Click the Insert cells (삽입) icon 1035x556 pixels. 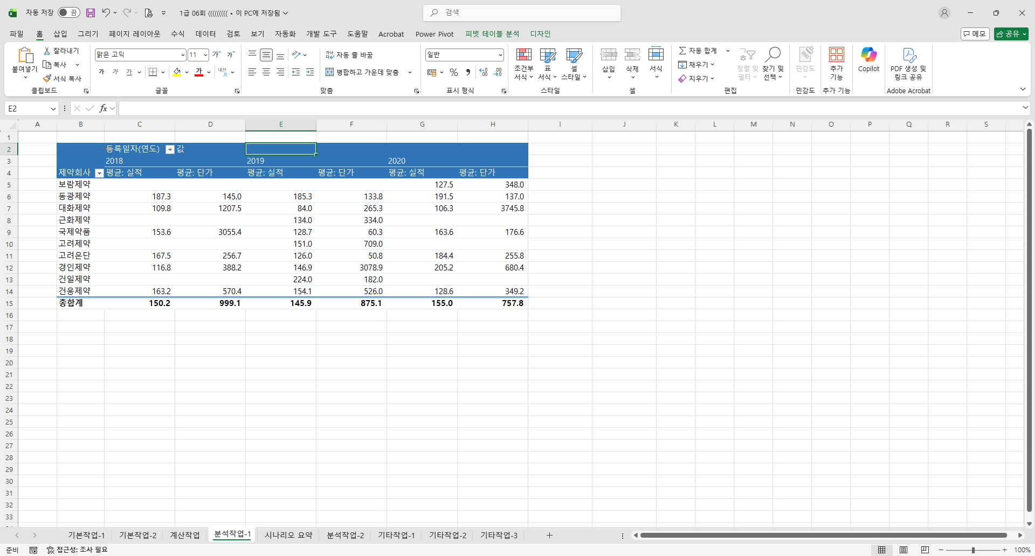pyautogui.click(x=608, y=55)
